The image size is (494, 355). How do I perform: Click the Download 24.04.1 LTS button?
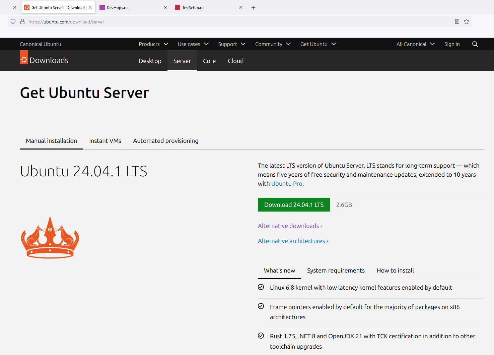(294, 205)
